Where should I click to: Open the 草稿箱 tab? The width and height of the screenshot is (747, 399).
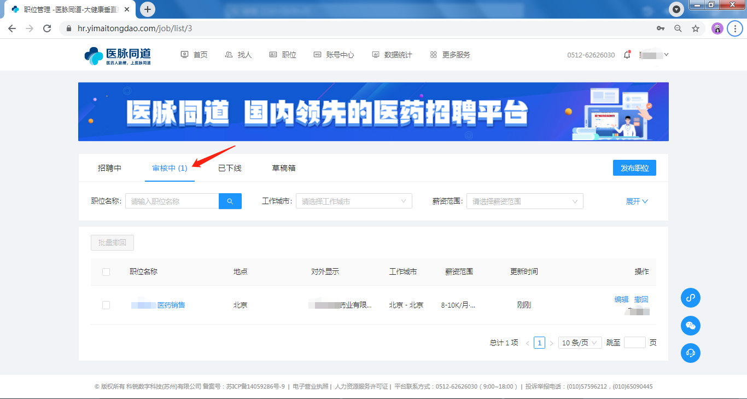(x=284, y=168)
